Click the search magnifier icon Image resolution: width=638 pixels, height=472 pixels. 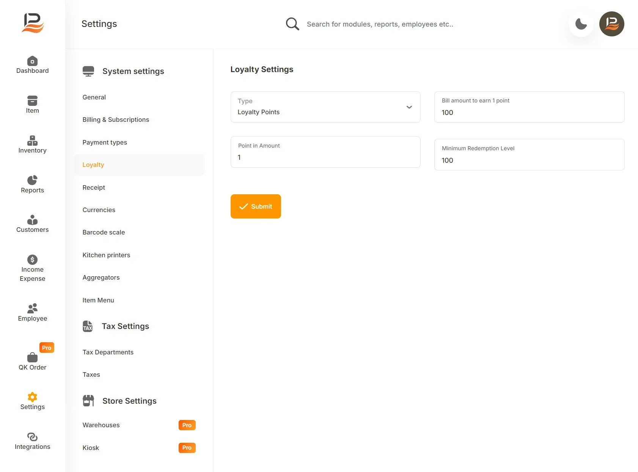(292, 24)
